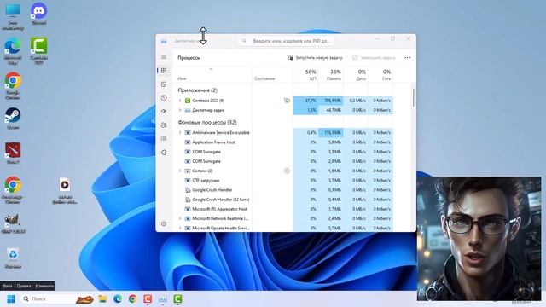Click Task Manager search field
546x307 pixels.
pos(286,41)
